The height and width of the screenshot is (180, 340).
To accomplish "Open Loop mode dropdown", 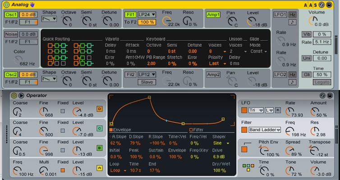I will 118,171.
